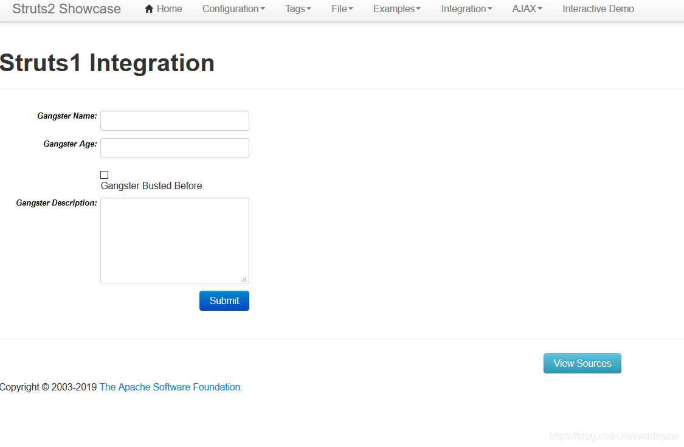
Task: Click the View Sources button
Action: [582, 363]
